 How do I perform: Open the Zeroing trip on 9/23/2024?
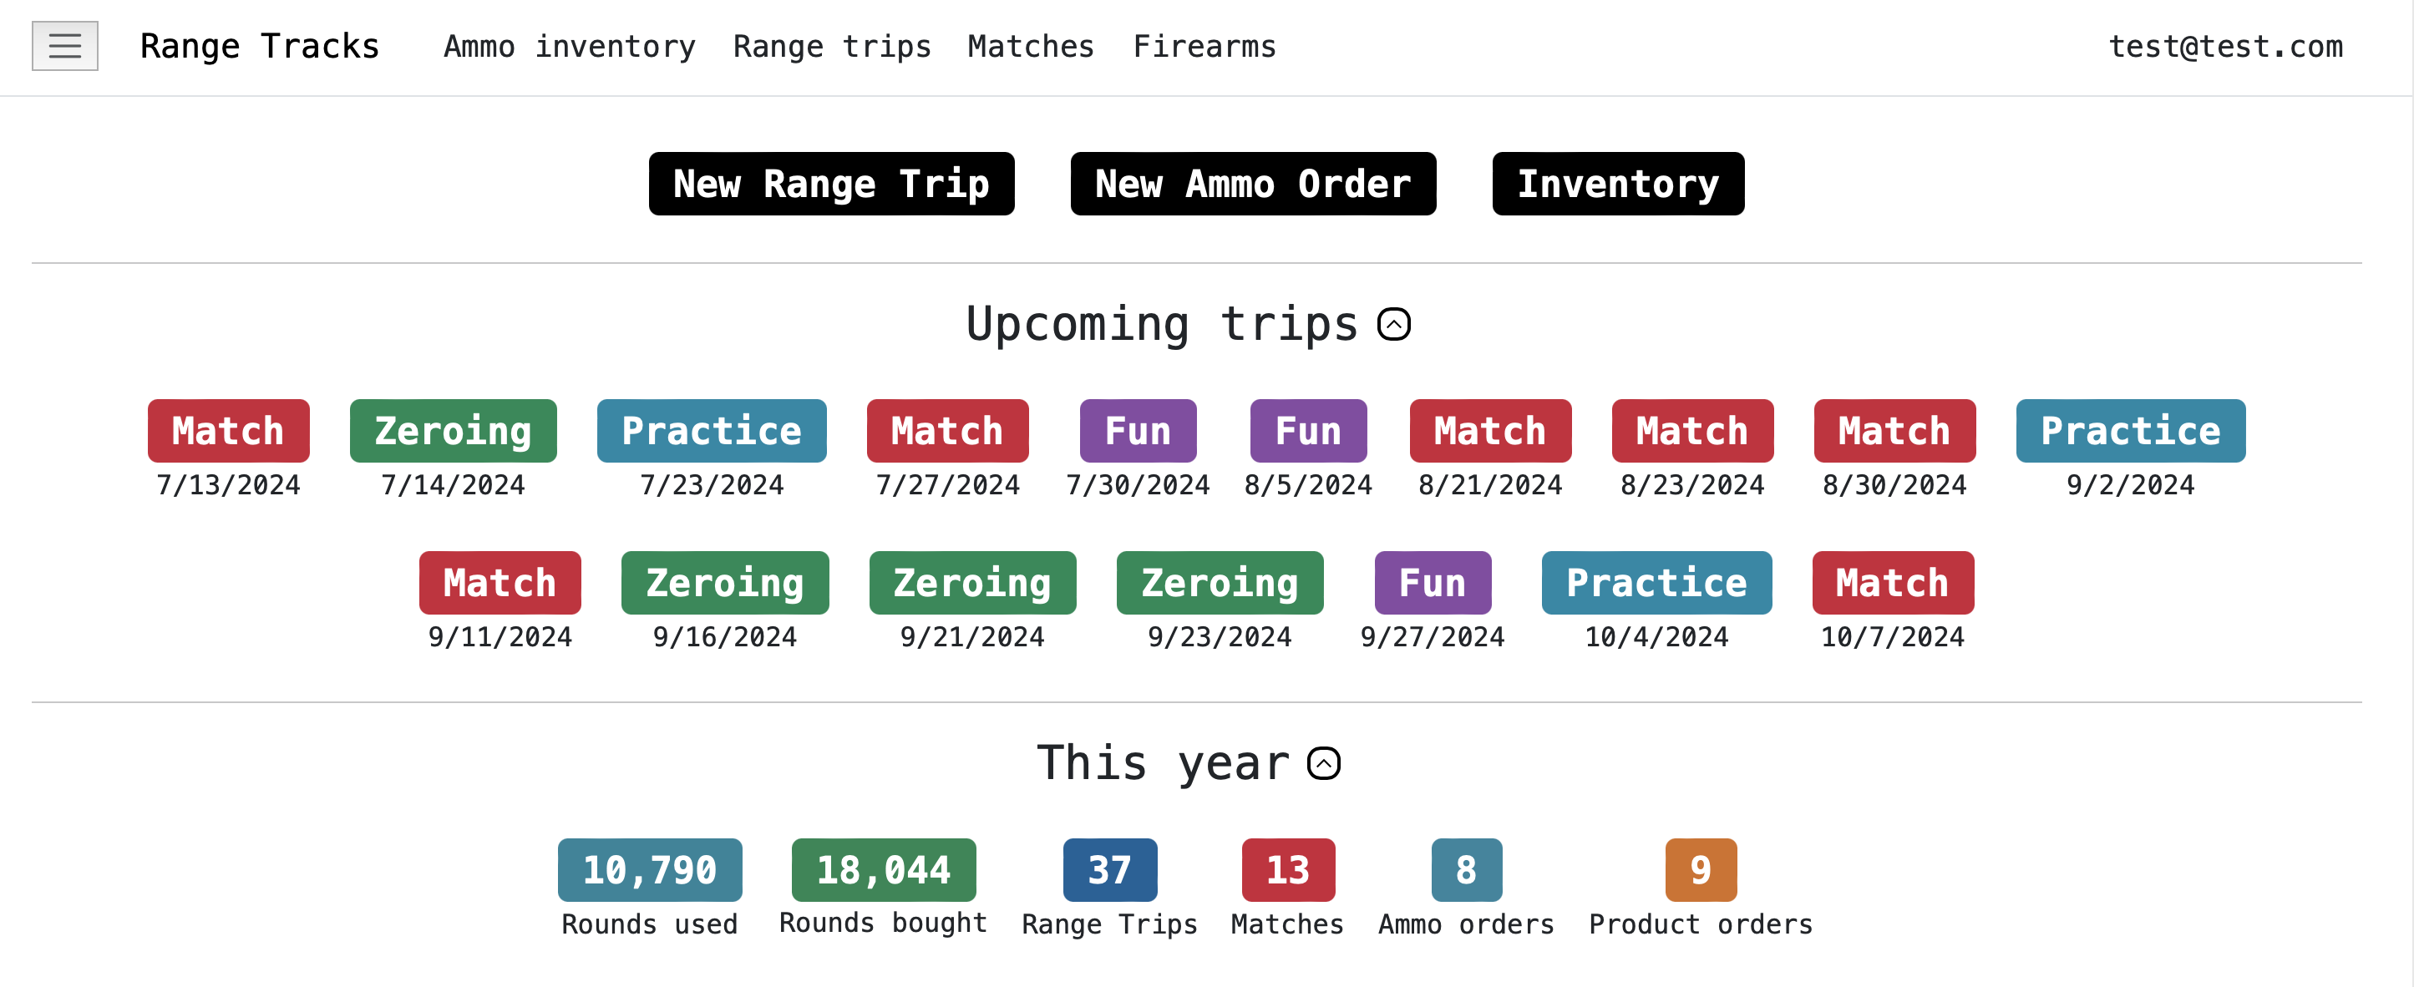pyautogui.click(x=1220, y=583)
